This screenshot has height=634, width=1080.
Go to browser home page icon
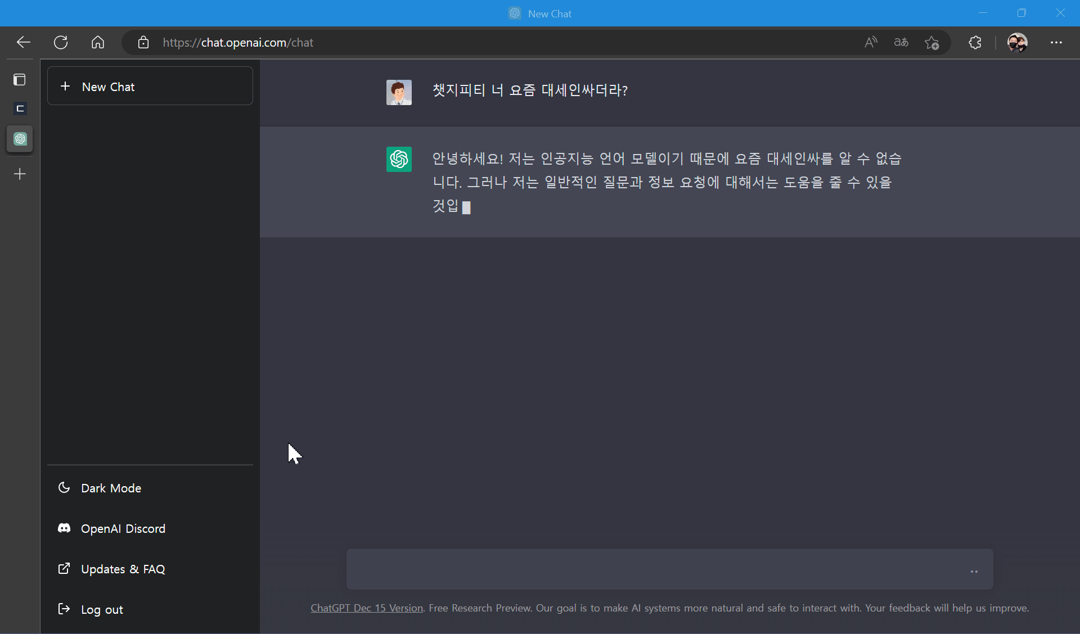[98, 42]
